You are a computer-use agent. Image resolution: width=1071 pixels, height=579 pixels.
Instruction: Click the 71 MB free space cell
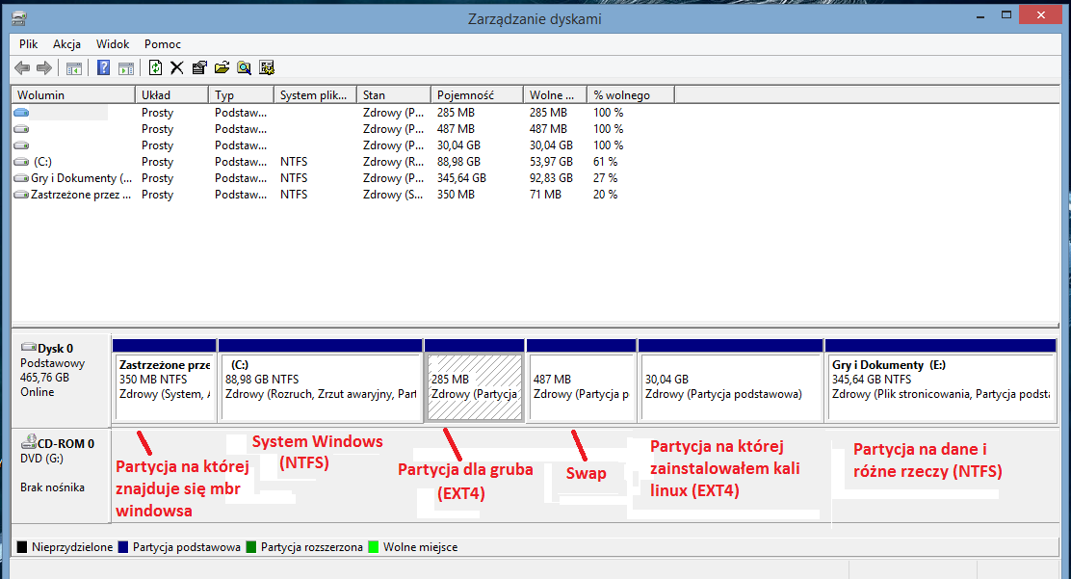tap(545, 195)
